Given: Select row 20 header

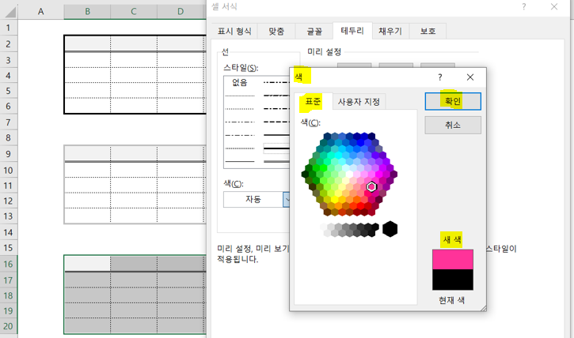Looking at the screenshot, I should pyautogui.click(x=9, y=326).
